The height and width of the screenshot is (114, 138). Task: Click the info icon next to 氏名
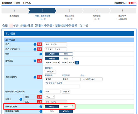coord(35,44)
